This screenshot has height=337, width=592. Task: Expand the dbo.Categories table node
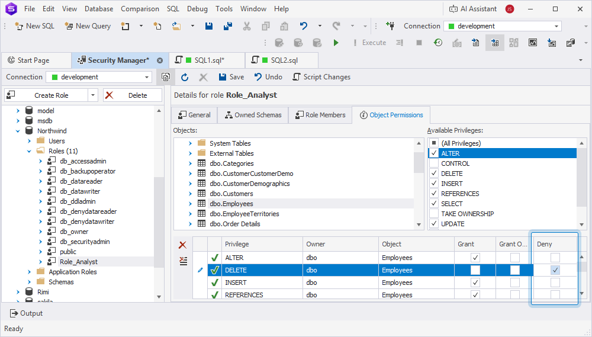pos(190,163)
